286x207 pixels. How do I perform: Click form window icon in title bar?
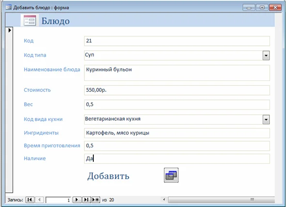pos(8,7)
